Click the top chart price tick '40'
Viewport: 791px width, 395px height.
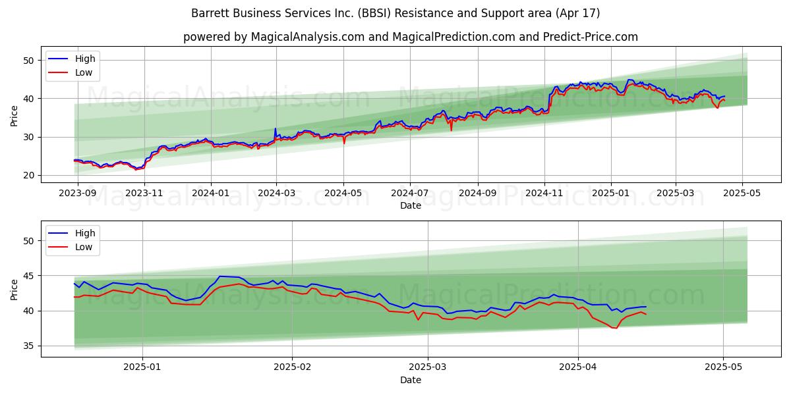pyautogui.click(x=30, y=99)
